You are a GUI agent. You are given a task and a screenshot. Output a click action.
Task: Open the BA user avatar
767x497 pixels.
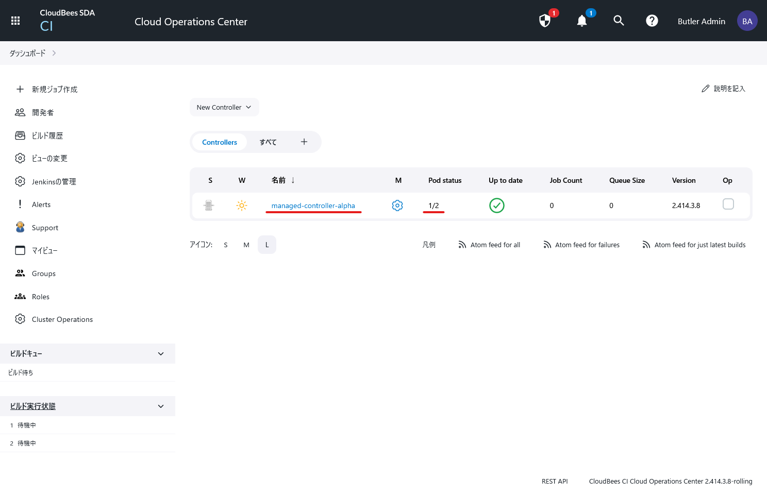(x=747, y=21)
